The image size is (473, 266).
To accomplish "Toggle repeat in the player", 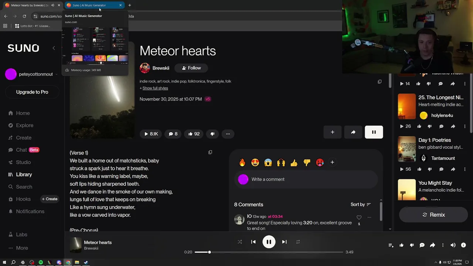I will [298, 242].
